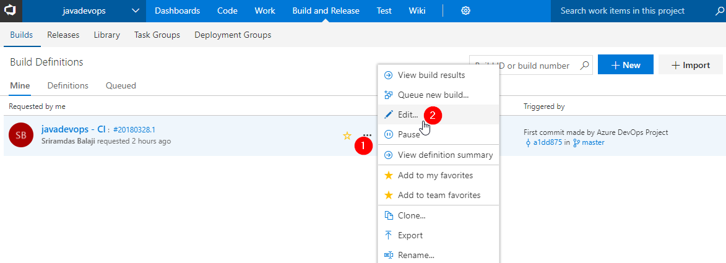The height and width of the screenshot is (263, 726).
Task: Choose Add to my favorites menu entry
Action: tap(438, 176)
